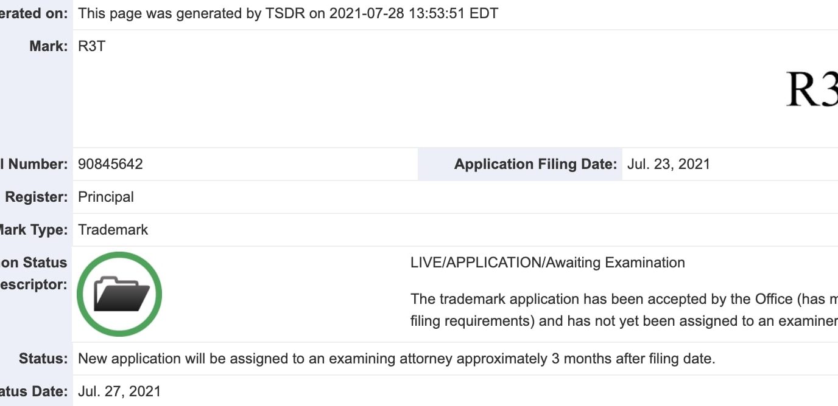Click the Register: field label
Image resolution: width=838 pixels, height=406 pixels.
(x=36, y=197)
